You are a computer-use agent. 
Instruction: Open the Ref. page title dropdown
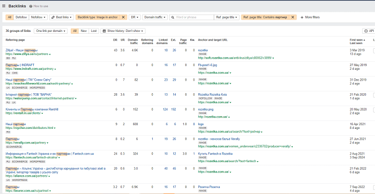pyautogui.click(x=227, y=17)
